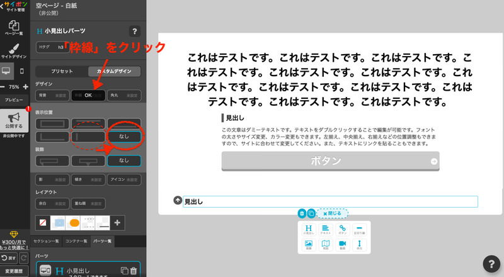Screen dimensions: 504x277
Task: Switch to the プリセット tab
Action: pyautogui.click(x=62, y=71)
